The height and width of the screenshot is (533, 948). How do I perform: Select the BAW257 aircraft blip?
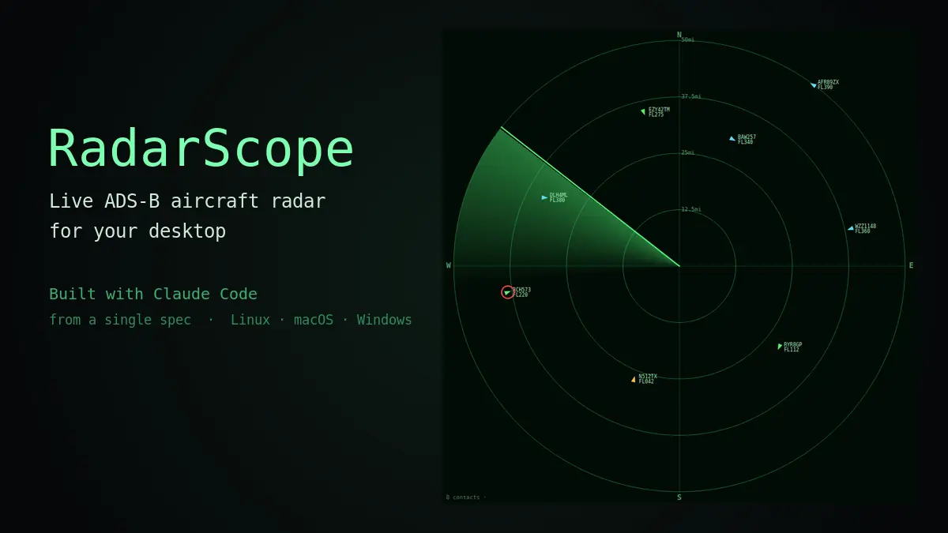[732, 139]
